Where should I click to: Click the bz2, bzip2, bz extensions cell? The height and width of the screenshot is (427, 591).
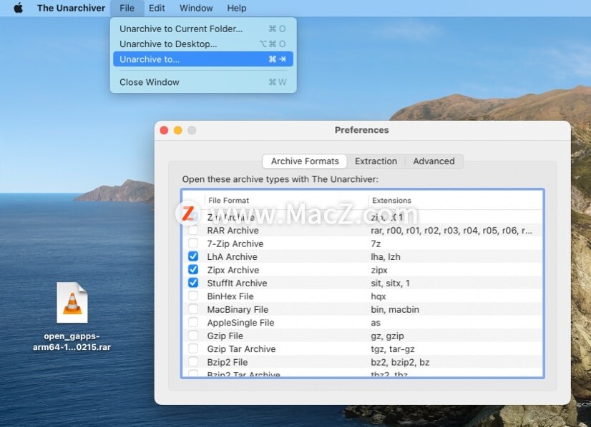click(400, 362)
